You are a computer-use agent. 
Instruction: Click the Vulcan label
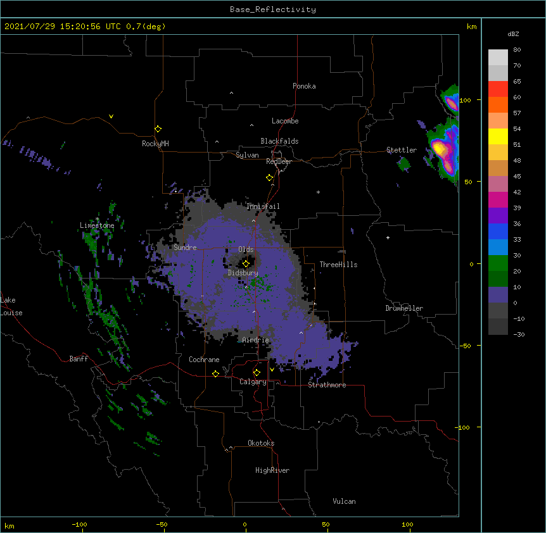tap(344, 501)
